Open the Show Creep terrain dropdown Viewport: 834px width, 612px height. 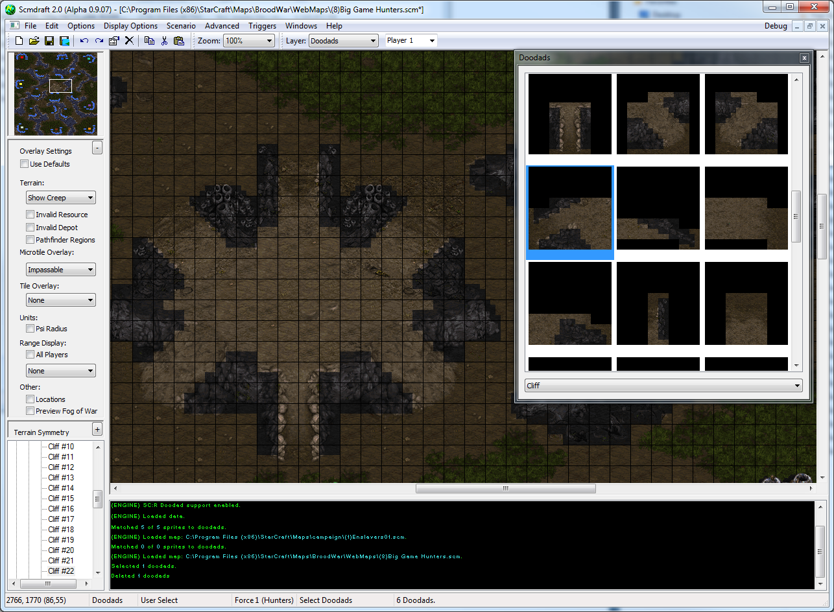[61, 198]
